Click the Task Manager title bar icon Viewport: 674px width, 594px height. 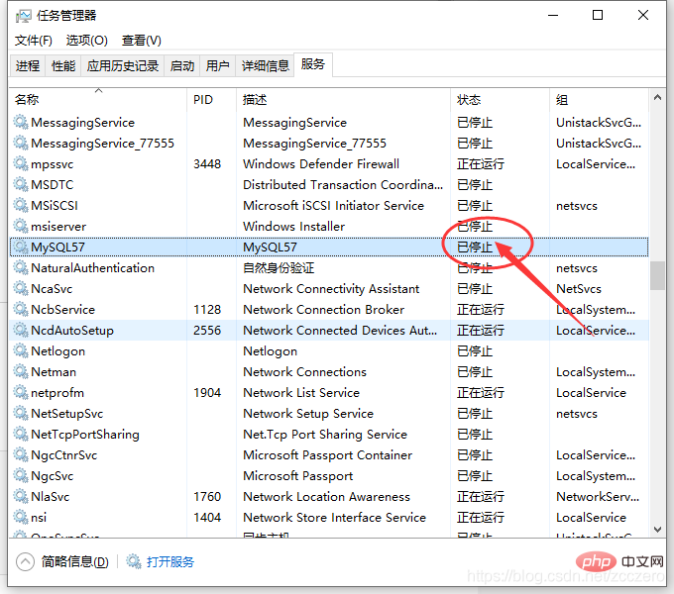[x=23, y=16]
